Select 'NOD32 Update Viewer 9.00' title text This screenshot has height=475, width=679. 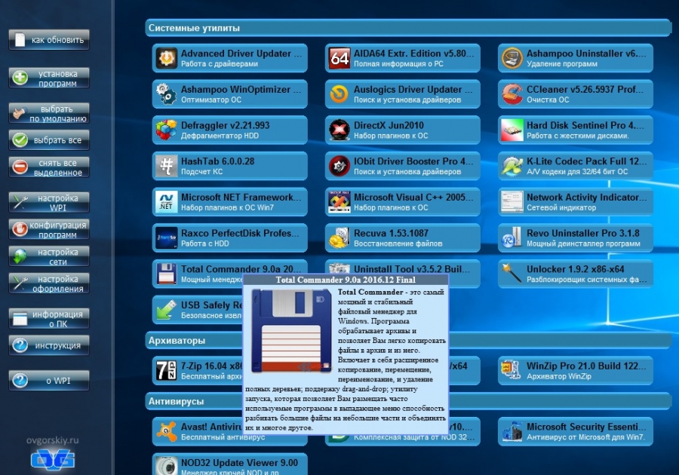239,463
